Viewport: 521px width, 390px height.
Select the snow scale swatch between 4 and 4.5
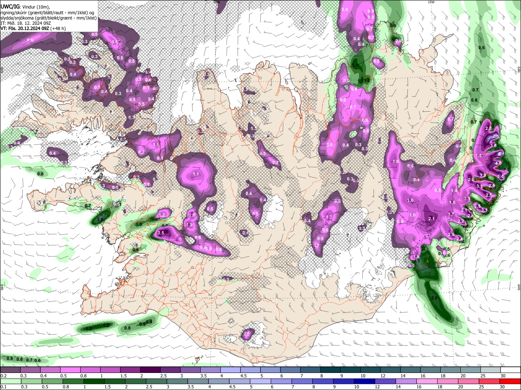pos(230,370)
